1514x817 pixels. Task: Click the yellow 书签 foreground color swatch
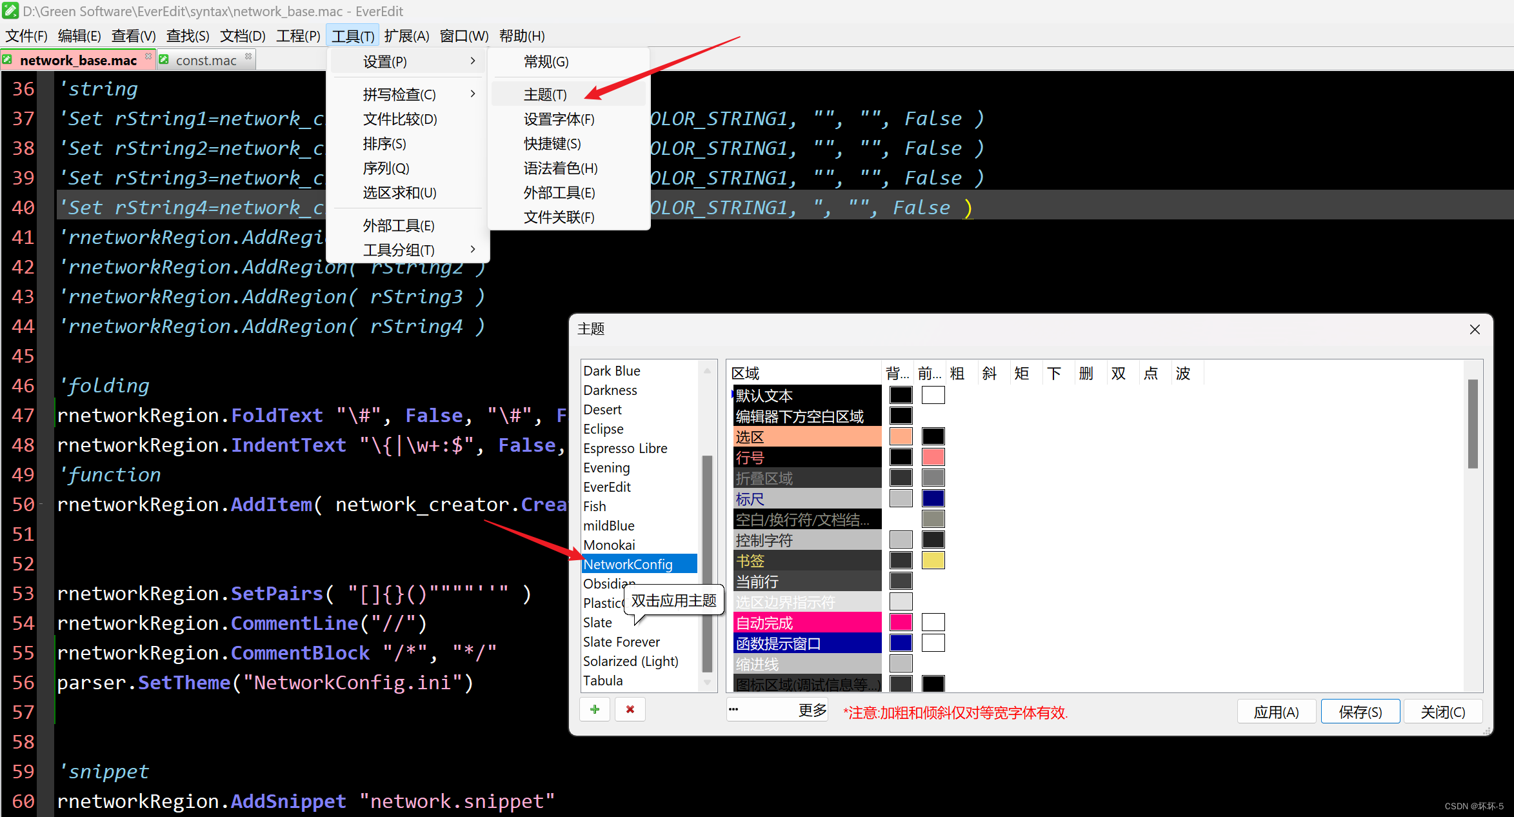click(x=933, y=560)
